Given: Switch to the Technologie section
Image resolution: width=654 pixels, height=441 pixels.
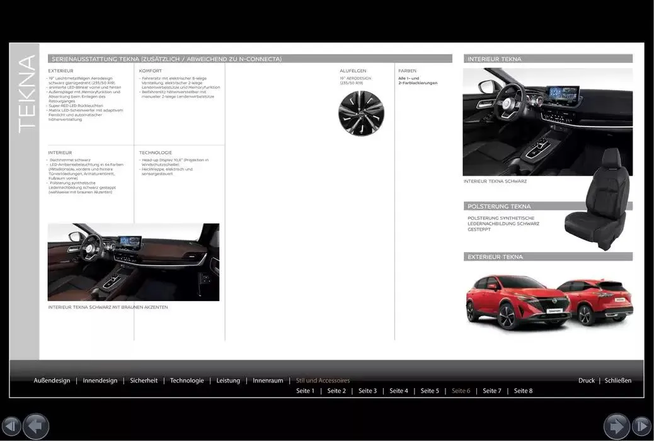Looking at the screenshot, I should (x=187, y=381).
